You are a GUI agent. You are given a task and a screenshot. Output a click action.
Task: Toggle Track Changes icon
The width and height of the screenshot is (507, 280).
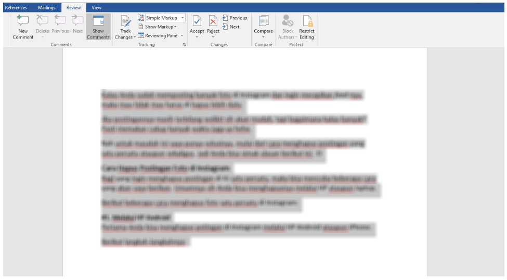125,21
